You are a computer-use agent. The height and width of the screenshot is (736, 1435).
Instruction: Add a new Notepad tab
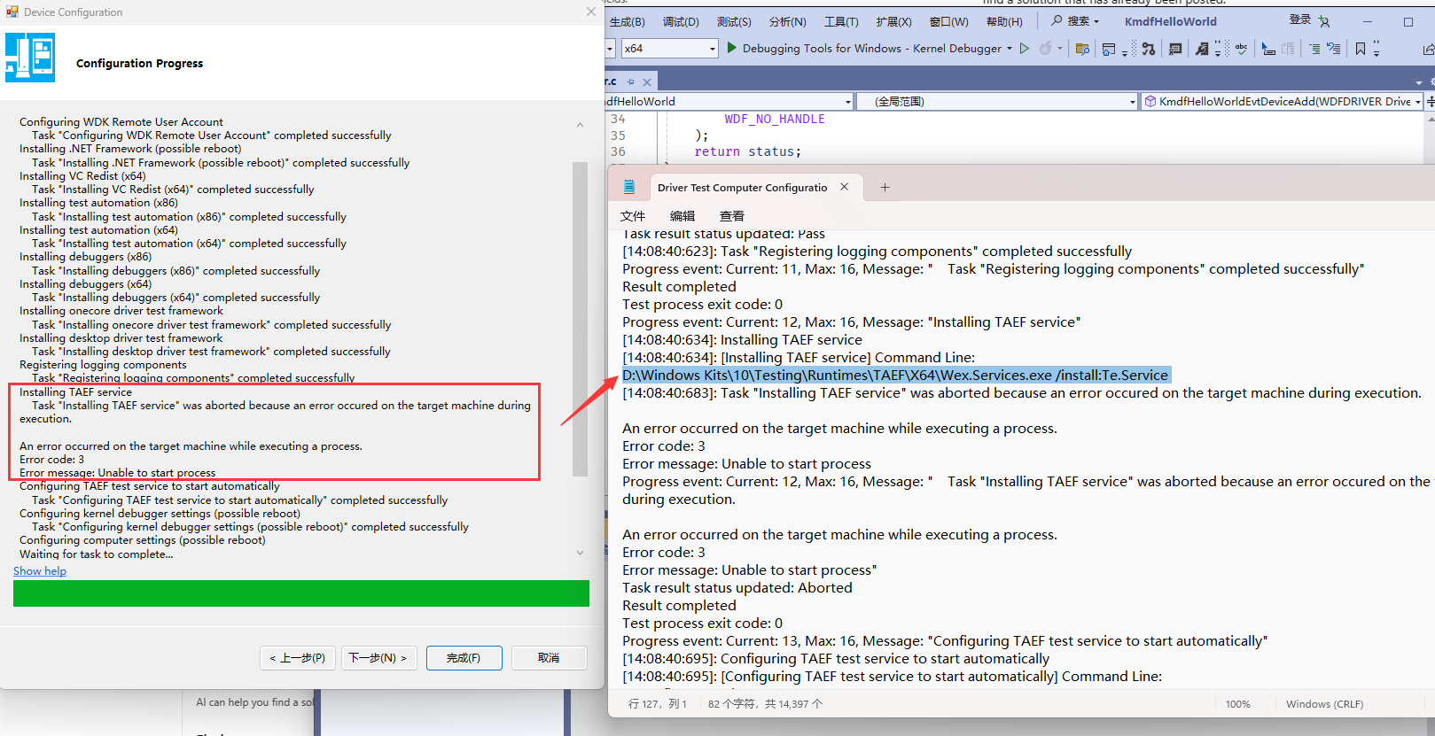tap(885, 187)
